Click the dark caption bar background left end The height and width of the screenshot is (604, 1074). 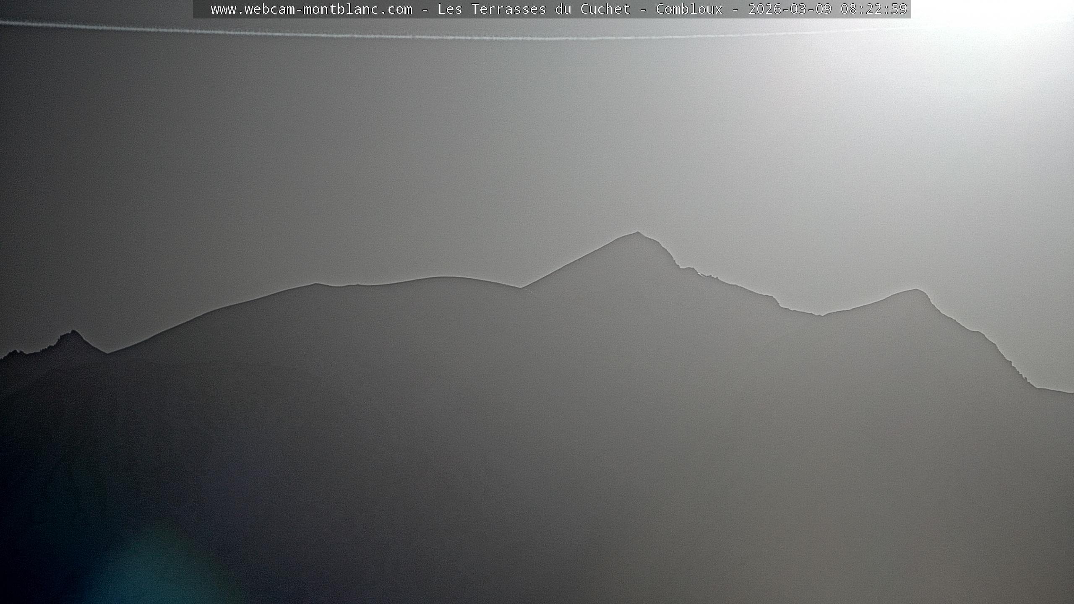pyautogui.click(x=201, y=9)
